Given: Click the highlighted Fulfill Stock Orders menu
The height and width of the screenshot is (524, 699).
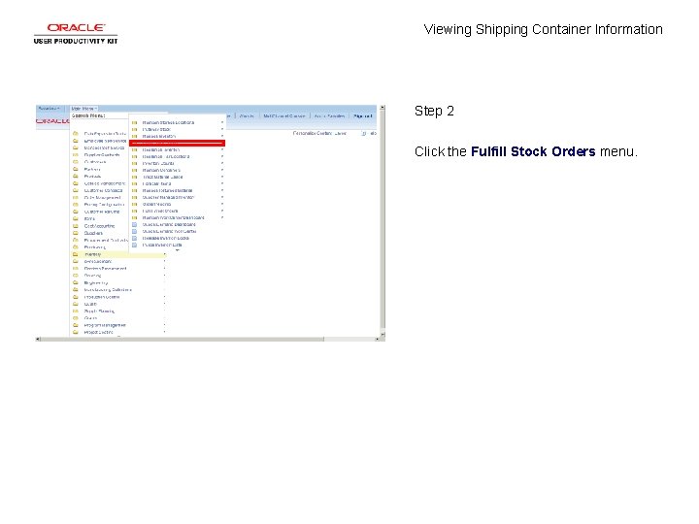Looking at the screenshot, I should [177, 143].
